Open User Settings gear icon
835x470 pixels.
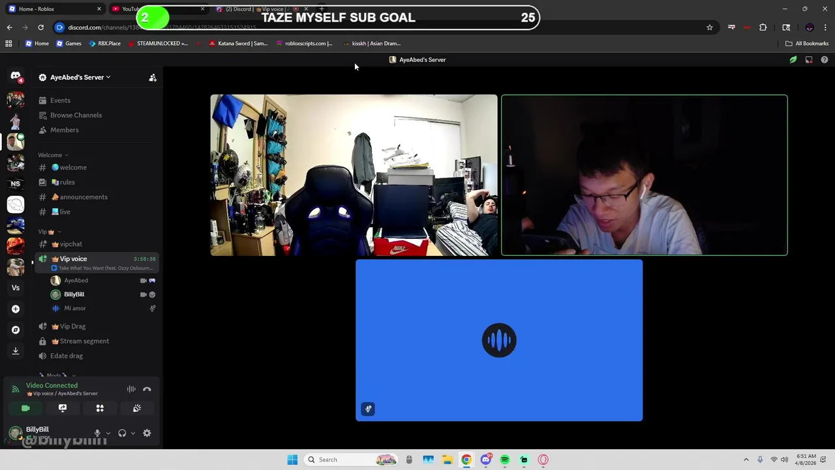pos(147,433)
